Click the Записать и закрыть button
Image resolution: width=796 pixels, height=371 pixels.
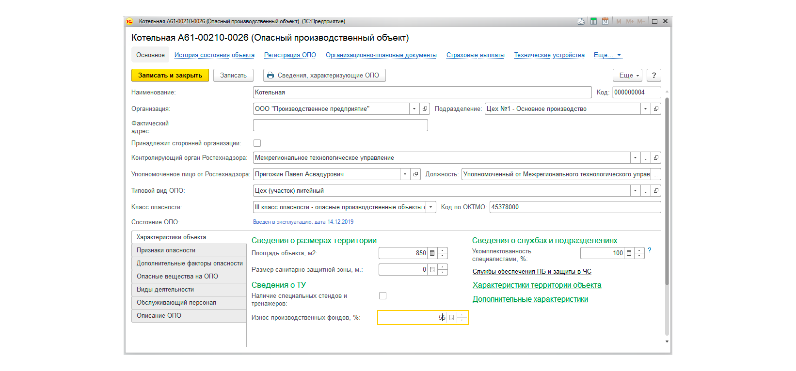[x=170, y=76]
